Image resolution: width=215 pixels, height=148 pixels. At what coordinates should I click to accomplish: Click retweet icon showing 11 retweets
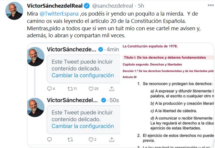pos(70,89)
